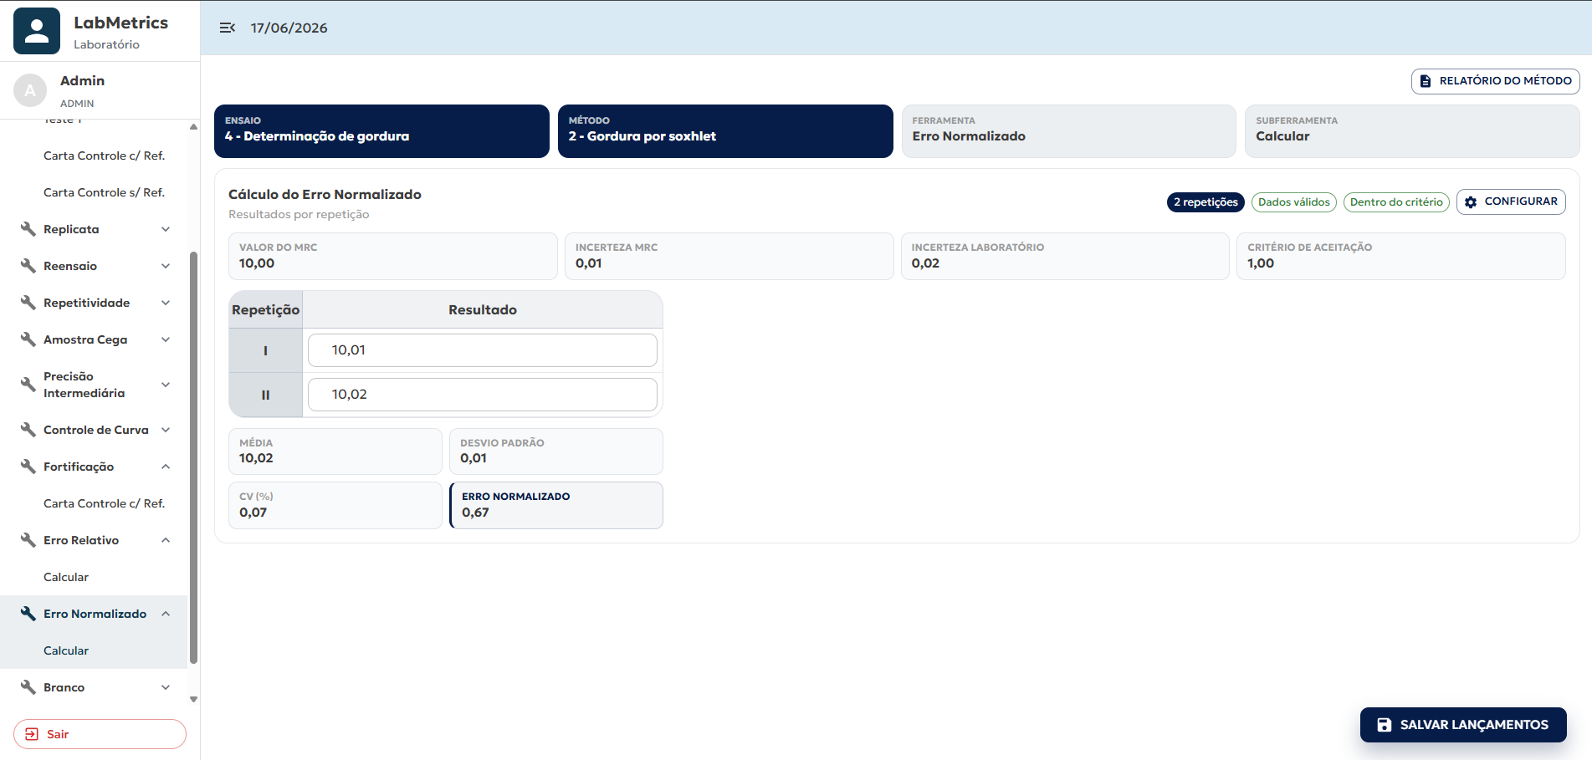Click the Replicata wrench icon
This screenshot has width=1592, height=760.
[x=28, y=229]
